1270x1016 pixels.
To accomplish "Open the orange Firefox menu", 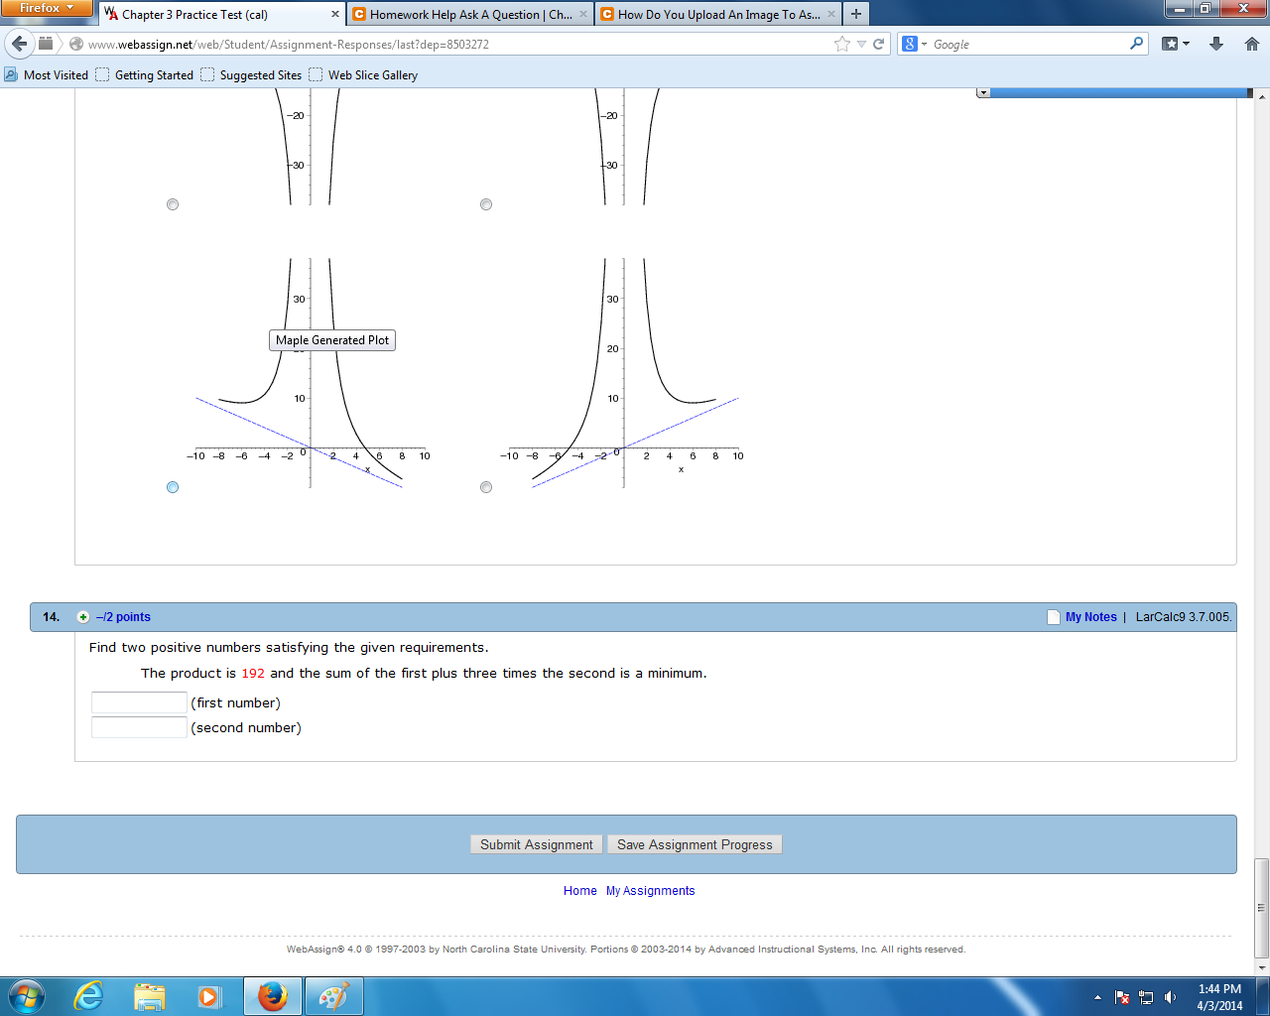I will [47, 7].
